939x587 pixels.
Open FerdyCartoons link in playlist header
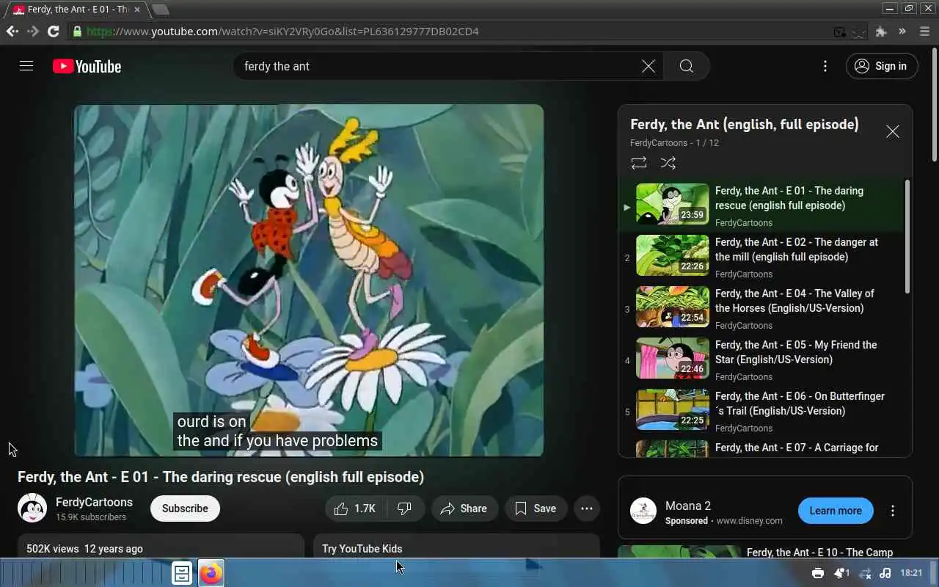(x=659, y=143)
